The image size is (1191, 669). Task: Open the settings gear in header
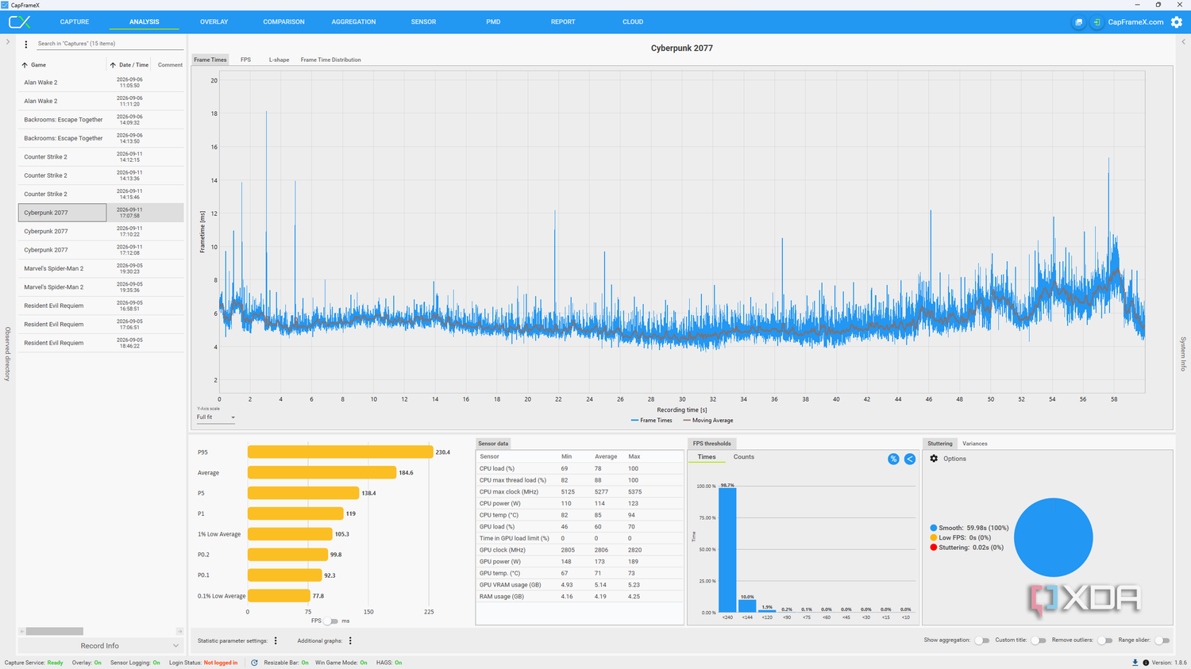click(1177, 22)
